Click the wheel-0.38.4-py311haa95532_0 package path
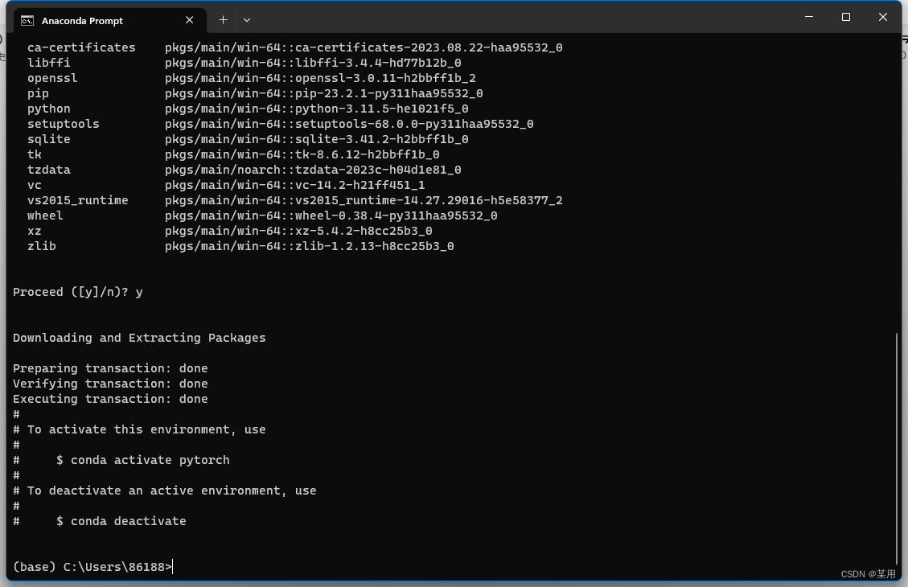This screenshot has width=908, height=587. coord(331,216)
